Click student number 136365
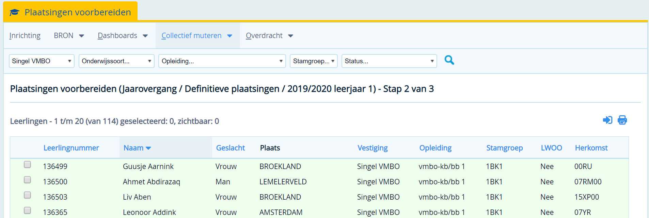The height and width of the screenshot is (218, 649). (55, 213)
